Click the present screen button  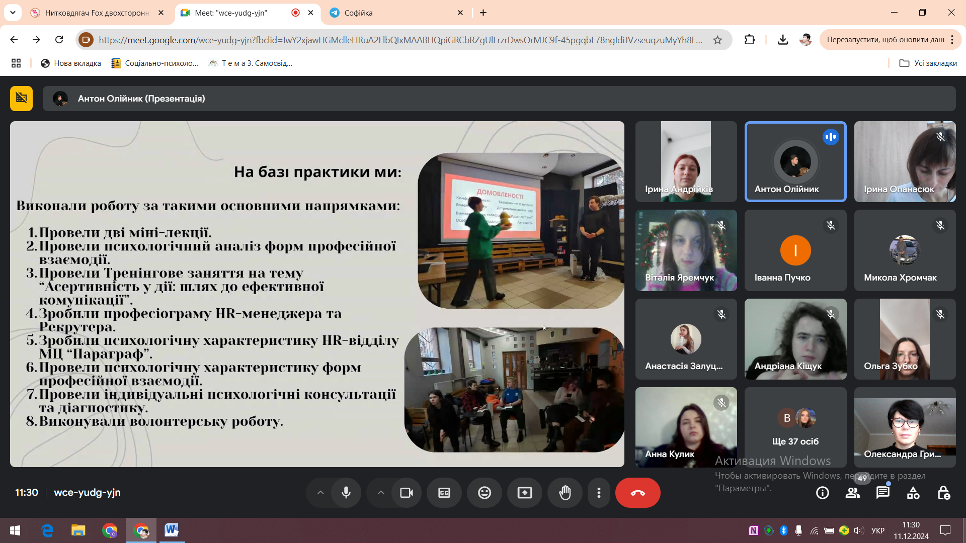click(524, 493)
